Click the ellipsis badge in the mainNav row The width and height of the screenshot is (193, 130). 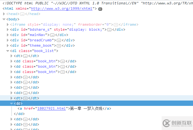point(52,35)
